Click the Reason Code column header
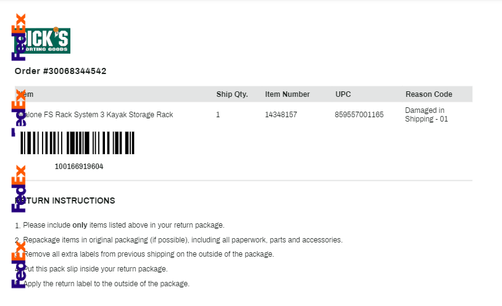This screenshot has height=306, width=502. (429, 94)
